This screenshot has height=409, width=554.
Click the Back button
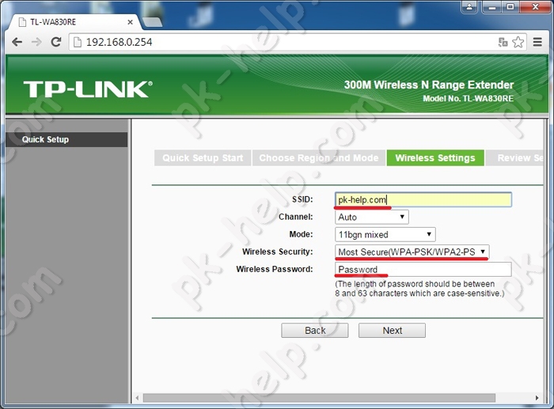(x=315, y=330)
